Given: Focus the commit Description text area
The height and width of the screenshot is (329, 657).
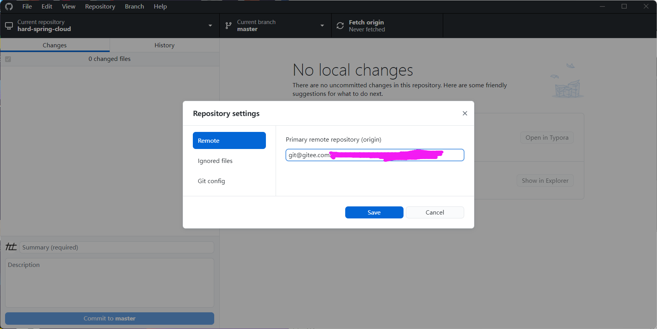Looking at the screenshot, I should 110,283.
